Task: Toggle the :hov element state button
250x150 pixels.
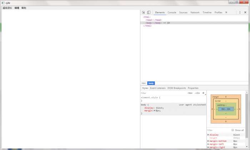Action: tap(190, 93)
